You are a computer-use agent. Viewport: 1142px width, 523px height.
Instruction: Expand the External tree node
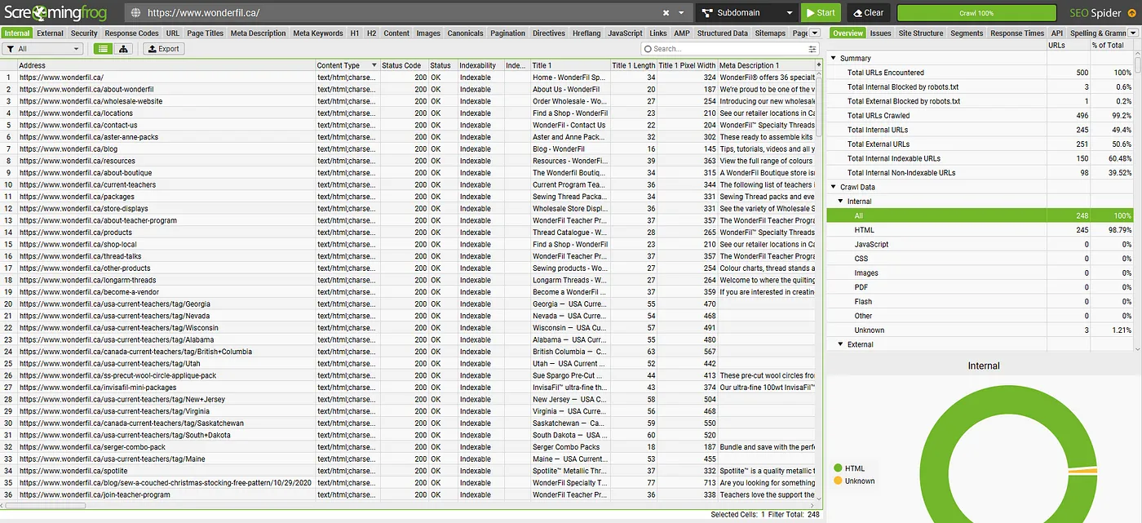(x=841, y=344)
